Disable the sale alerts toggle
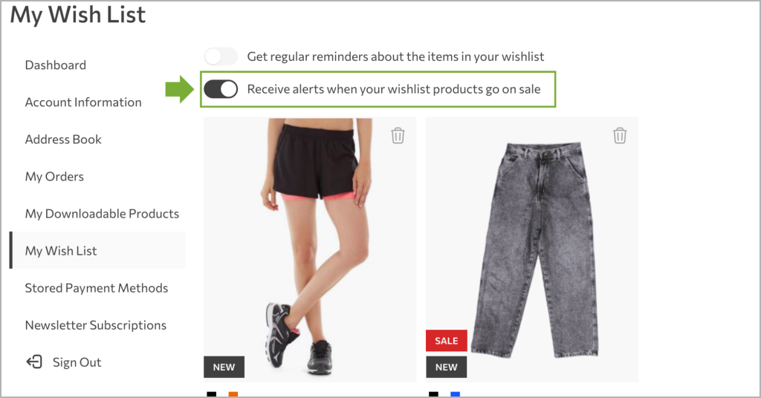This screenshot has height=398, width=761. tap(221, 89)
